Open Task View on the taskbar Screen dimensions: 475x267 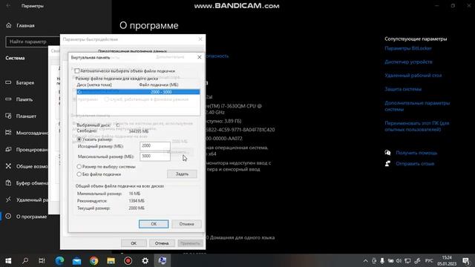tap(42, 260)
